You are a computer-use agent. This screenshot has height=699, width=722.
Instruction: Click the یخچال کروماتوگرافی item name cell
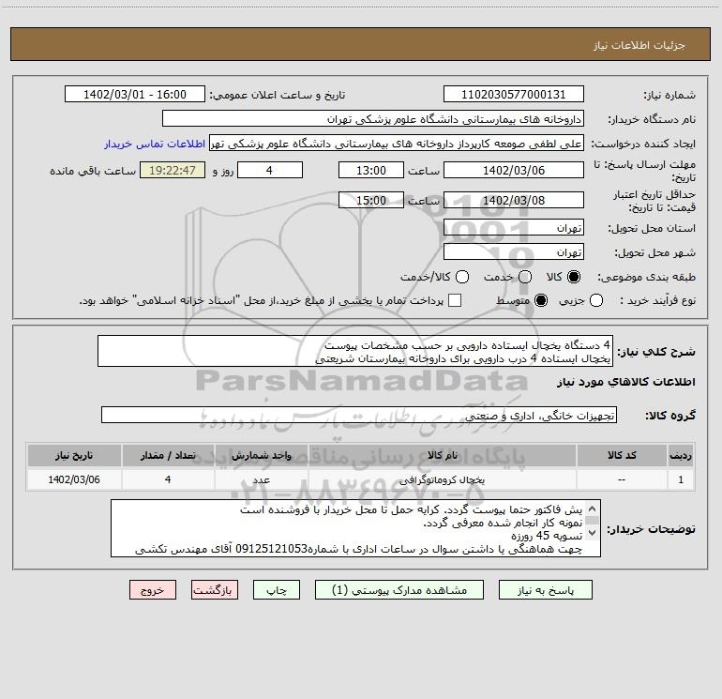[442, 479]
